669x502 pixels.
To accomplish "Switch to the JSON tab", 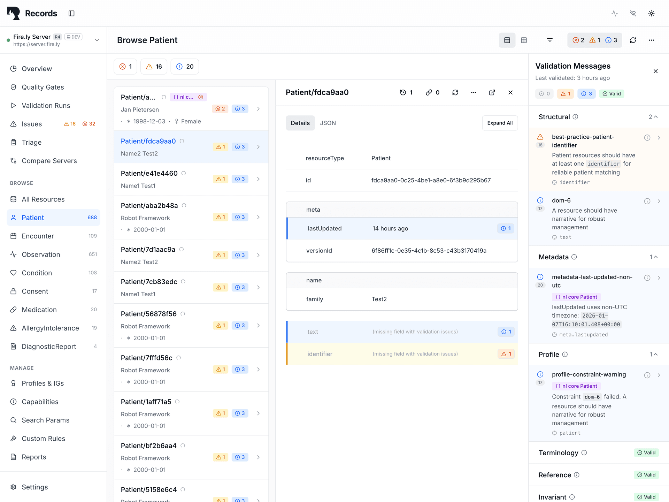I will (328, 123).
